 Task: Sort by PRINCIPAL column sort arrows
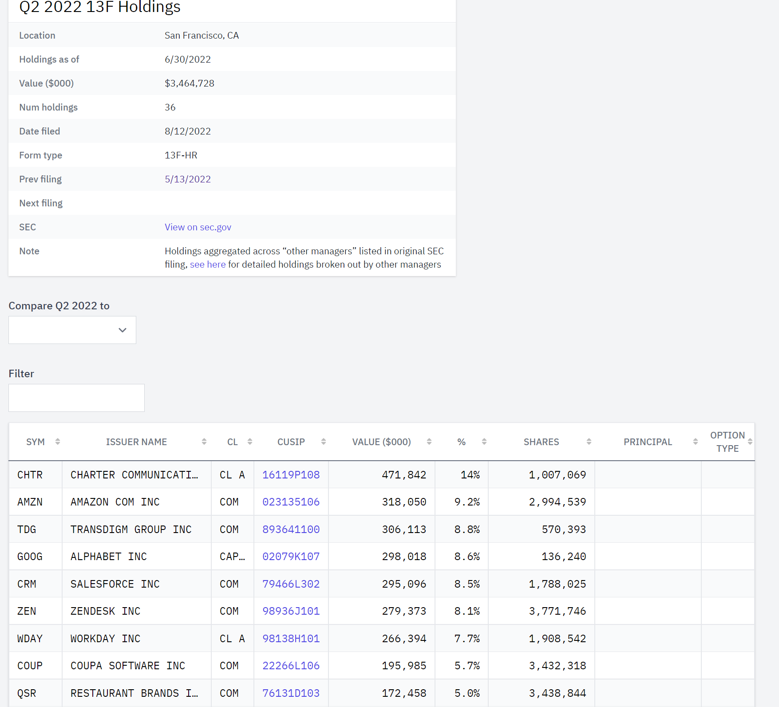pos(696,442)
